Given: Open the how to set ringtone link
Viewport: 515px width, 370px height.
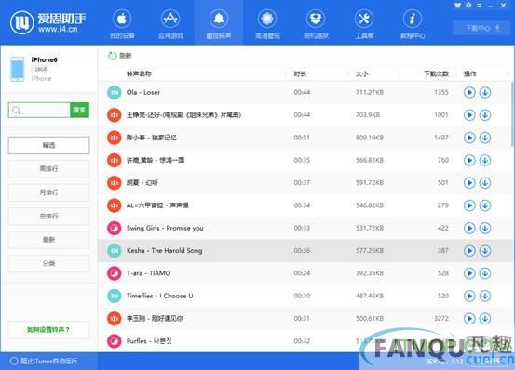Looking at the screenshot, I should click(x=48, y=330).
